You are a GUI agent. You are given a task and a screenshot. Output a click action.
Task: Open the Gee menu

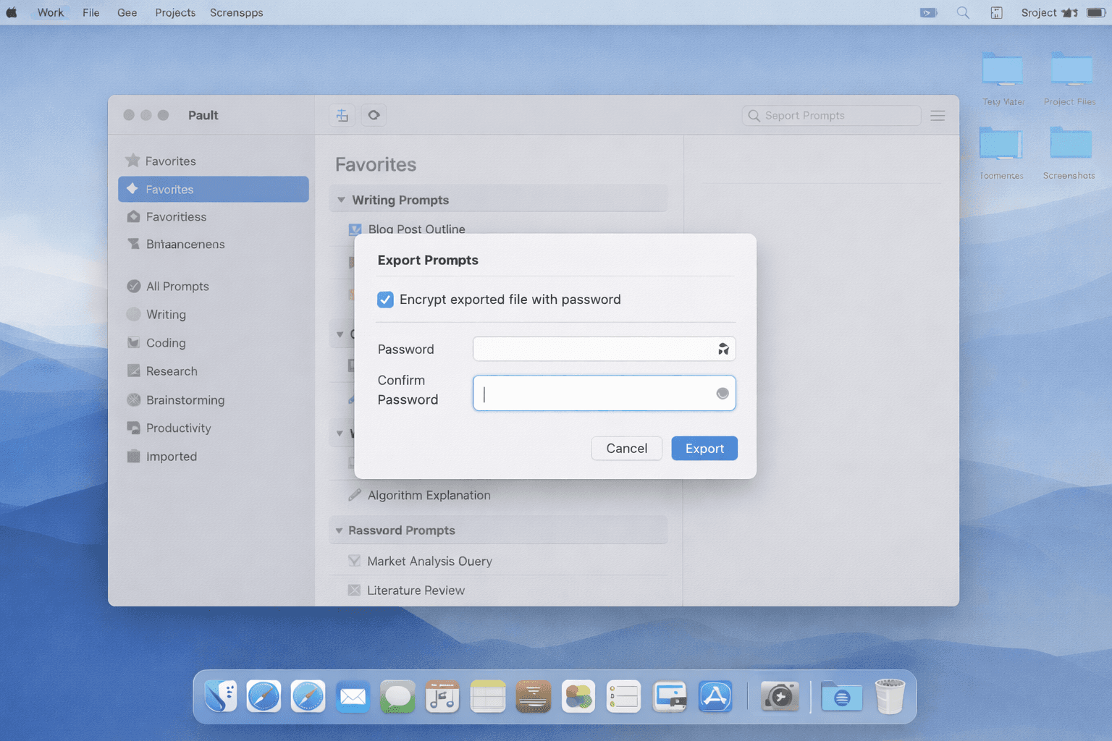pos(127,12)
